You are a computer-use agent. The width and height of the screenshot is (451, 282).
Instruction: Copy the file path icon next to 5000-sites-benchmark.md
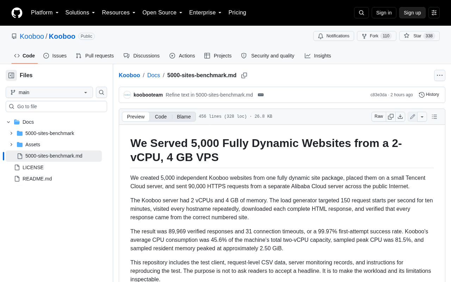[x=244, y=75]
